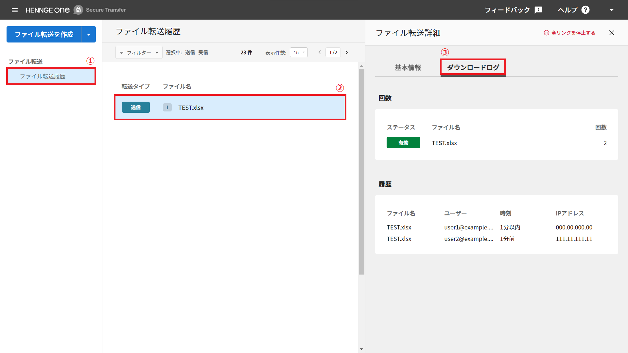Go to next page of transfer history
The width and height of the screenshot is (628, 353).
coord(347,52)
